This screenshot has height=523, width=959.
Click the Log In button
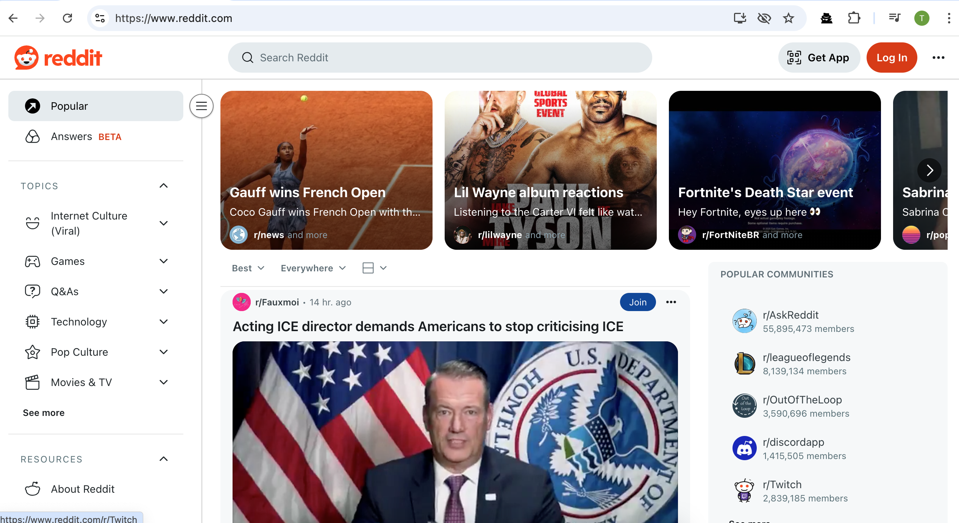coord(892,58)
